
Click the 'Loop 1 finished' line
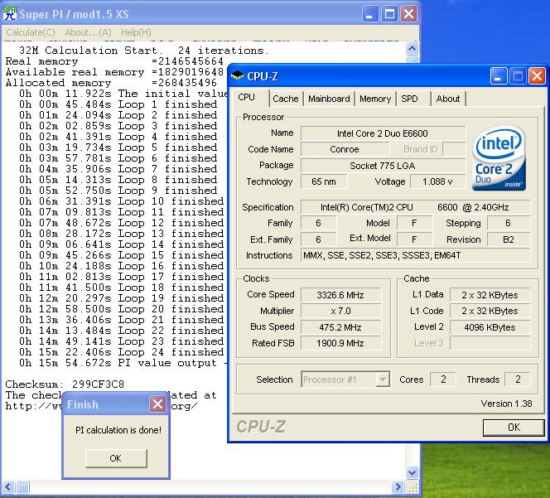point(118,104)
